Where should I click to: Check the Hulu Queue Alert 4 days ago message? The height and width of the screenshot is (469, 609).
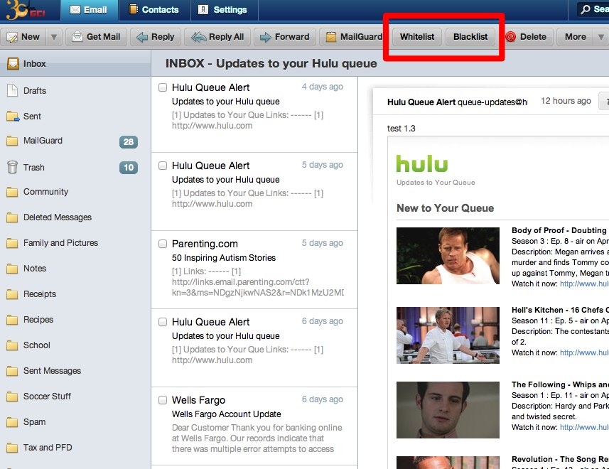click(163, 87)
